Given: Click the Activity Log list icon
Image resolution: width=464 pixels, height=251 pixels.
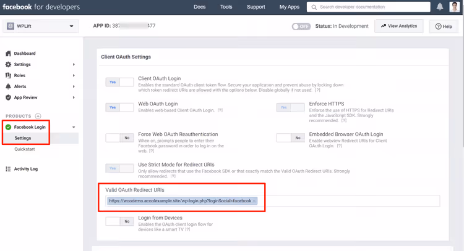Looking at the screenshot, I should click(x=8, y=169).
